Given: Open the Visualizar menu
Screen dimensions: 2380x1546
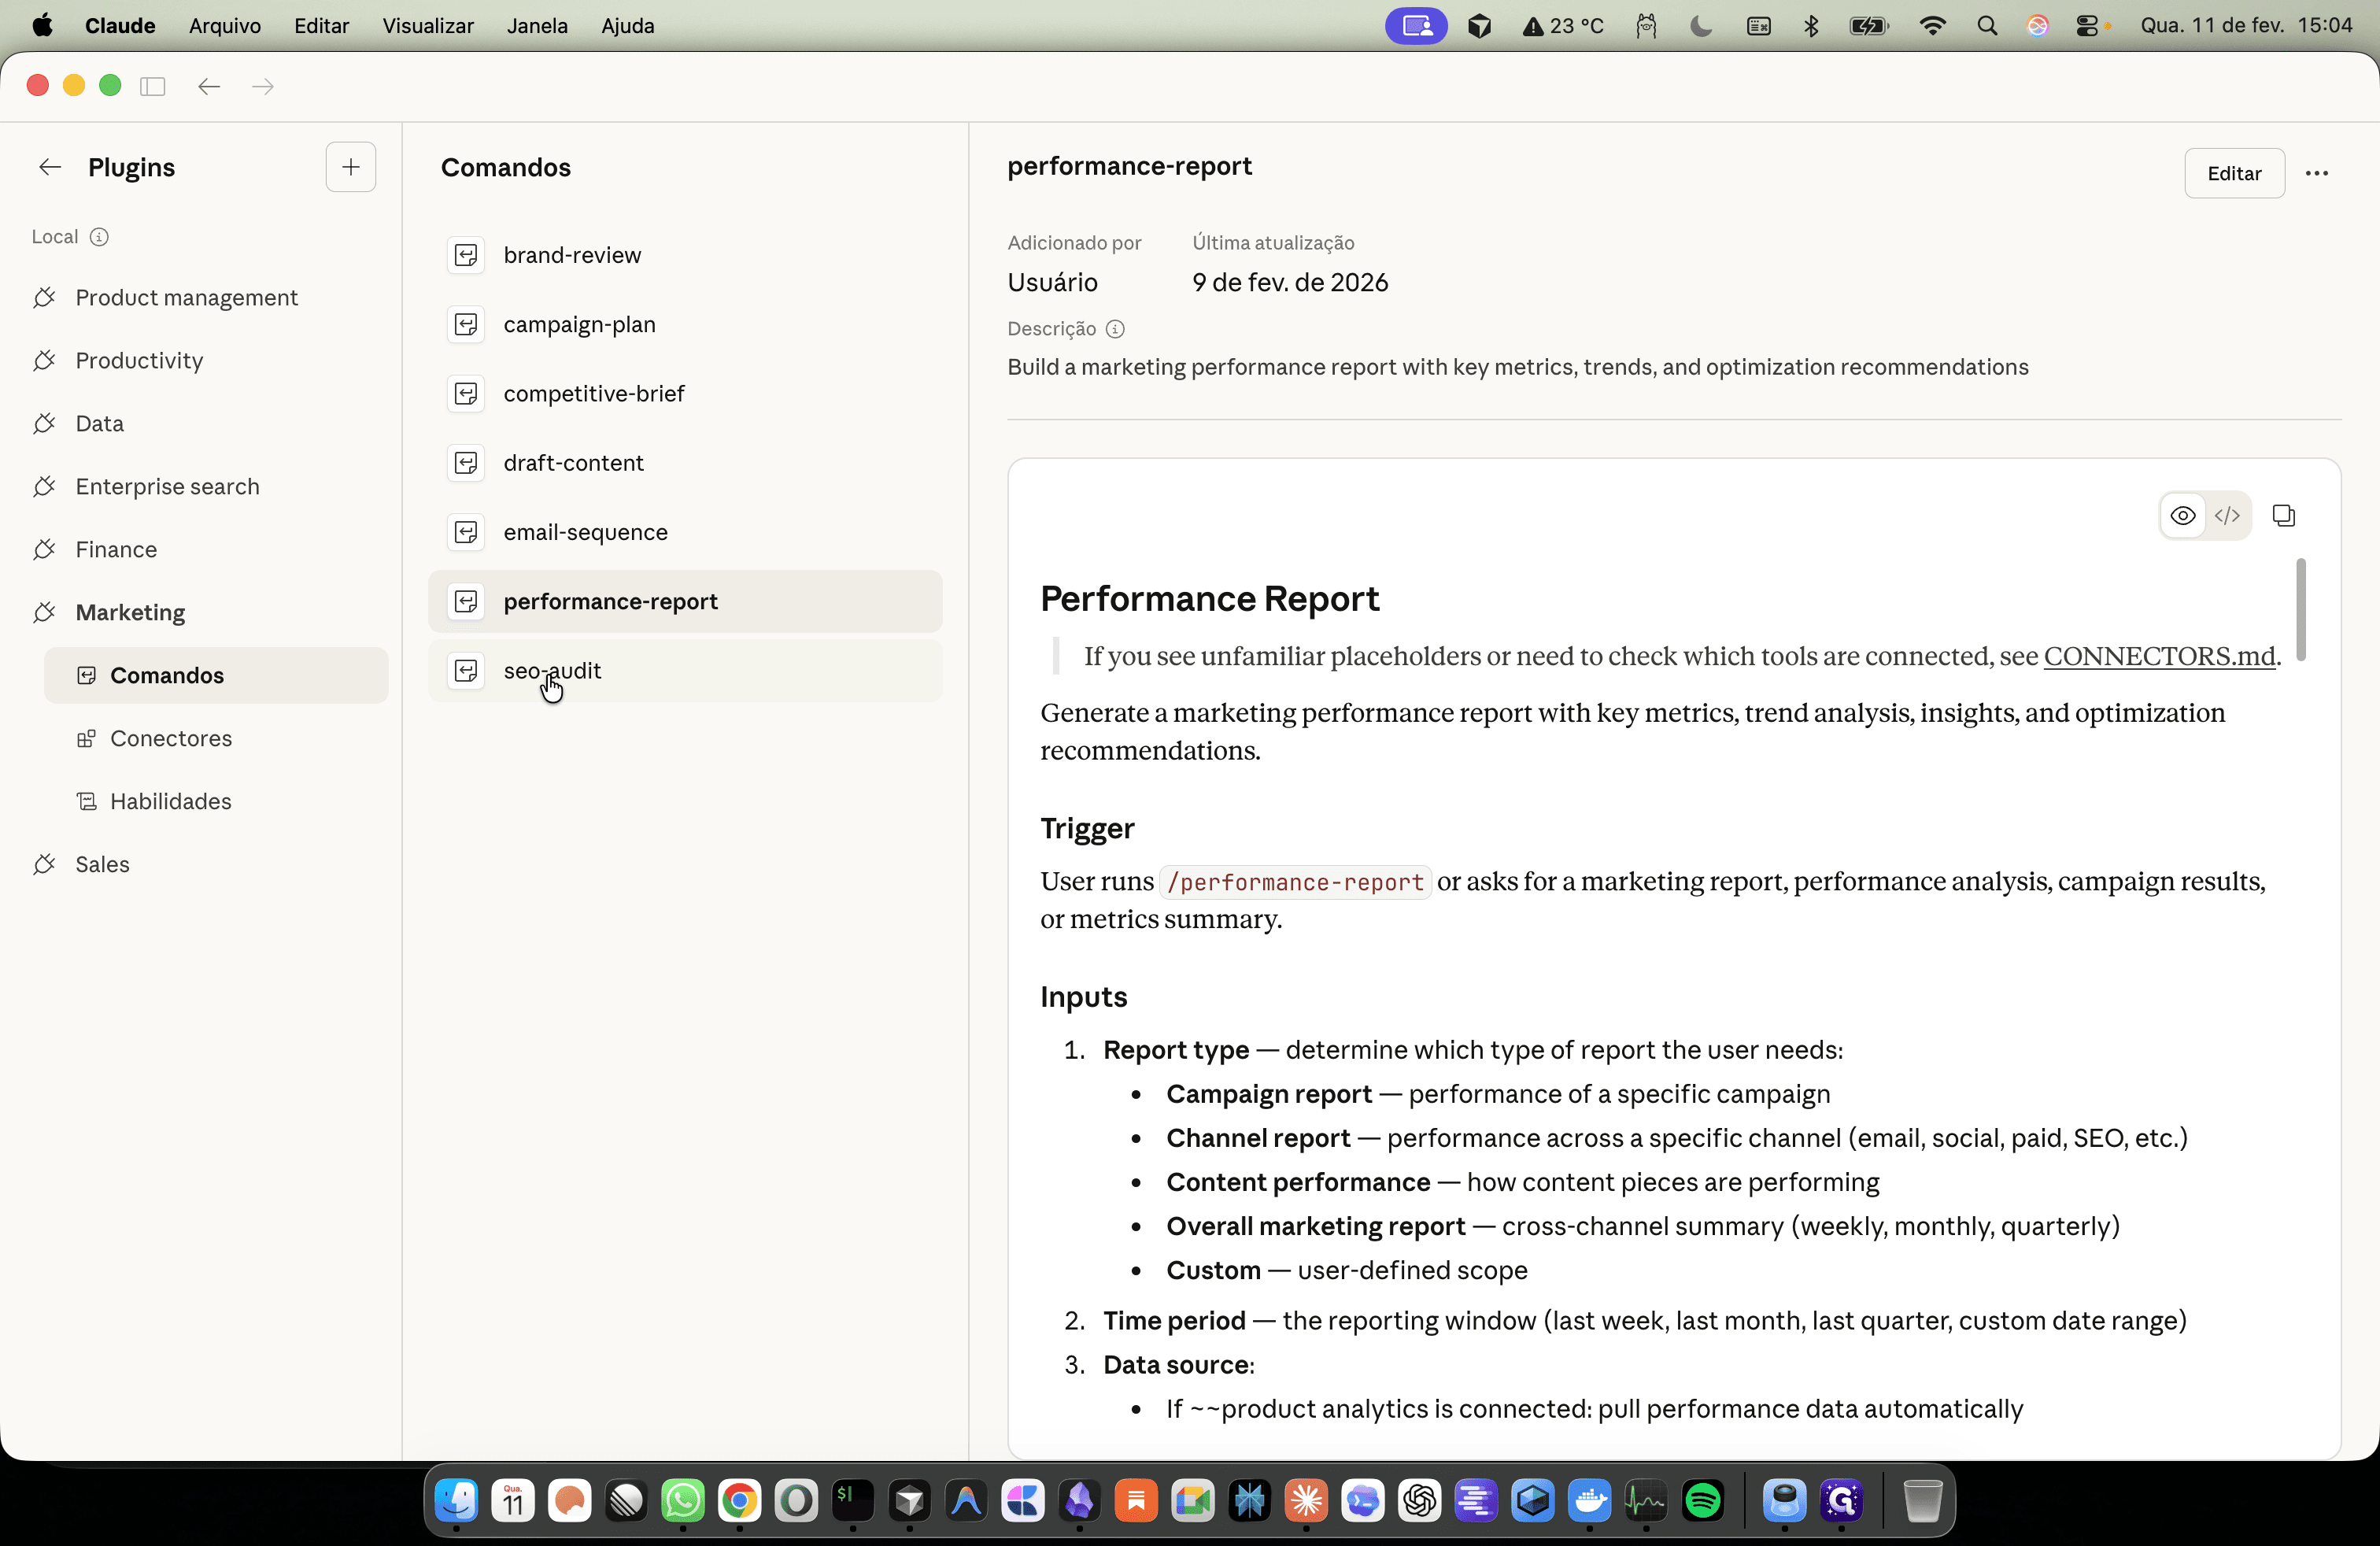Looking at the screenshot, I should point(428,25).
